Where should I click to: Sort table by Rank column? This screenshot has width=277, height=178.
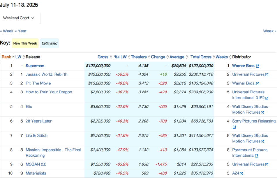pyautogui.click(x=8, y=57)
